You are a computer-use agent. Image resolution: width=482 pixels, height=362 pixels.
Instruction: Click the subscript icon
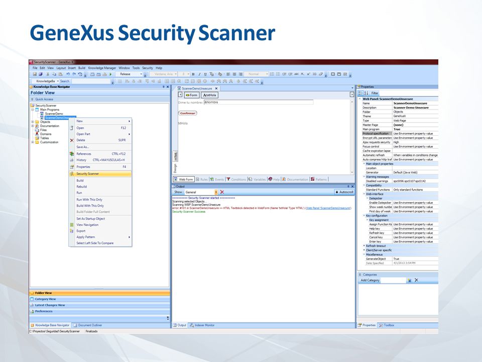point(302,74)
